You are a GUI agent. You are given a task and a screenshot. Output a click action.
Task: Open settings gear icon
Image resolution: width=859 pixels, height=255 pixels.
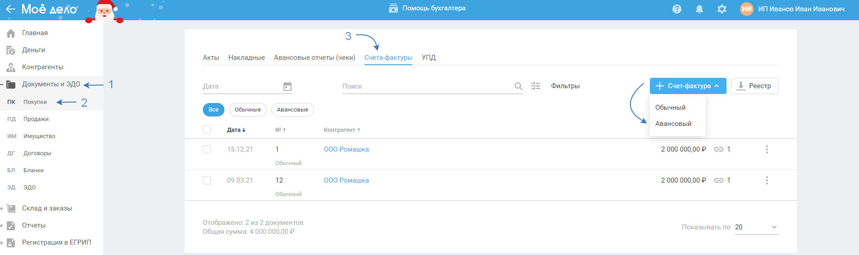coord(722,9)
